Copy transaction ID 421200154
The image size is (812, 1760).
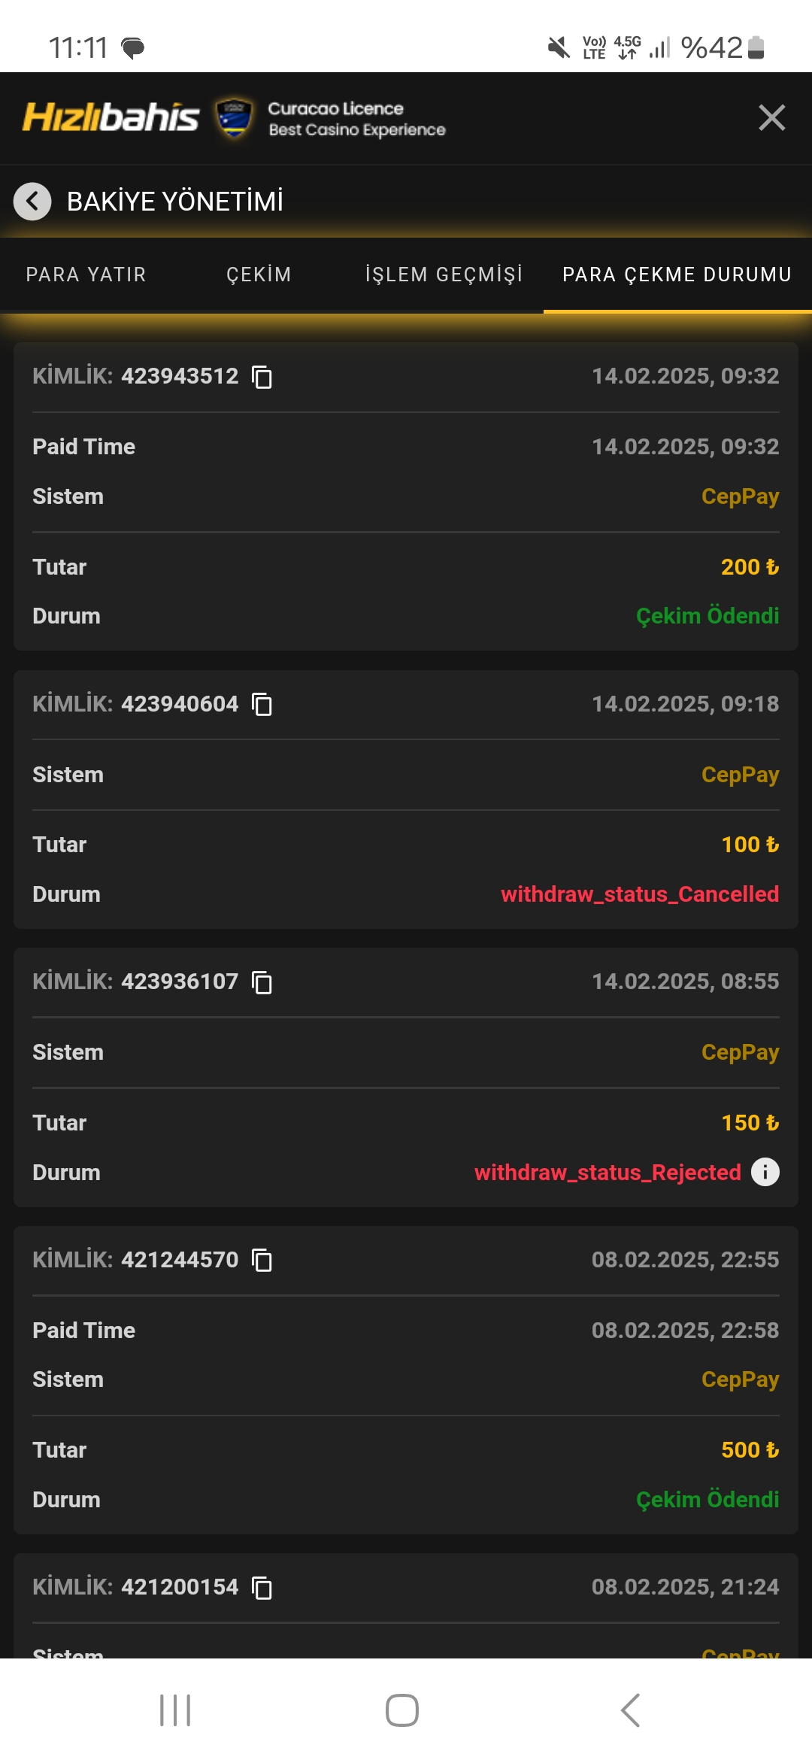[262, 1587]
